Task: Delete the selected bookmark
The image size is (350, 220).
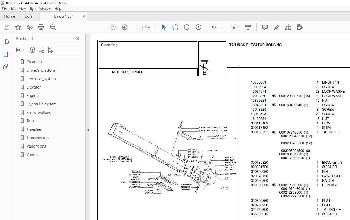Action: point(32,50)
